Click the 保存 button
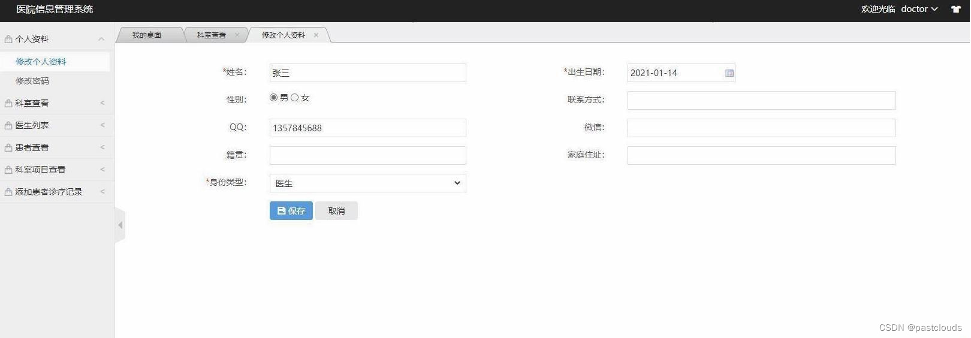The image size is (971, 338). 291,210
